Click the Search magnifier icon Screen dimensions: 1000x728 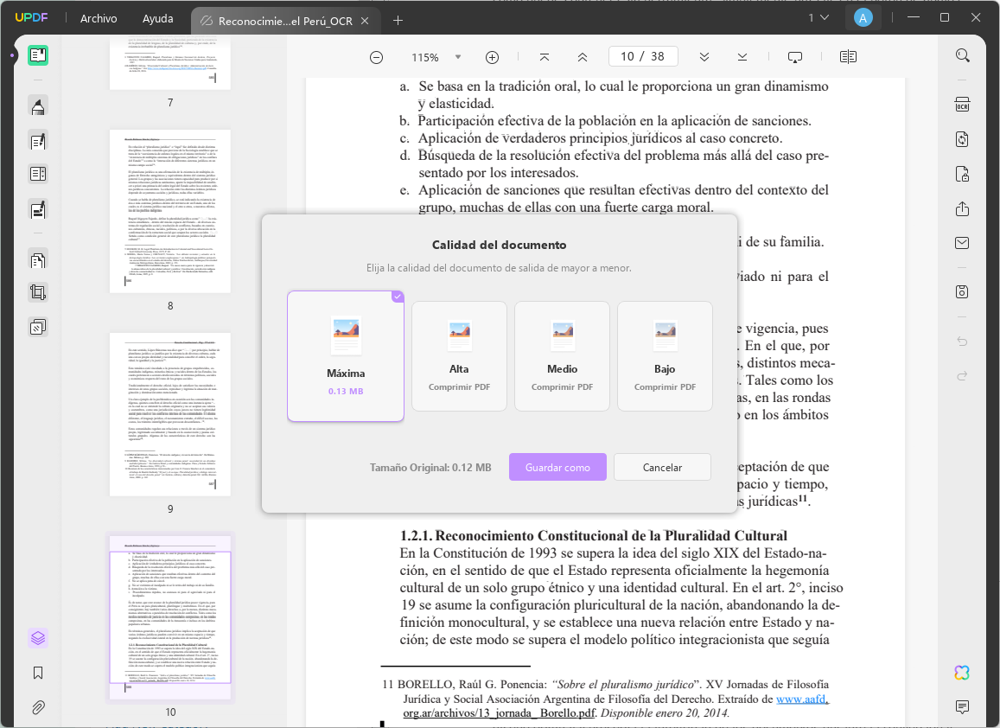962,55
